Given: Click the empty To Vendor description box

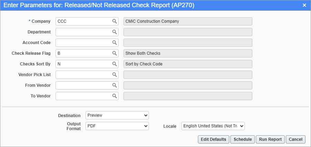Looking at the screenshot, I should point(188,96).
